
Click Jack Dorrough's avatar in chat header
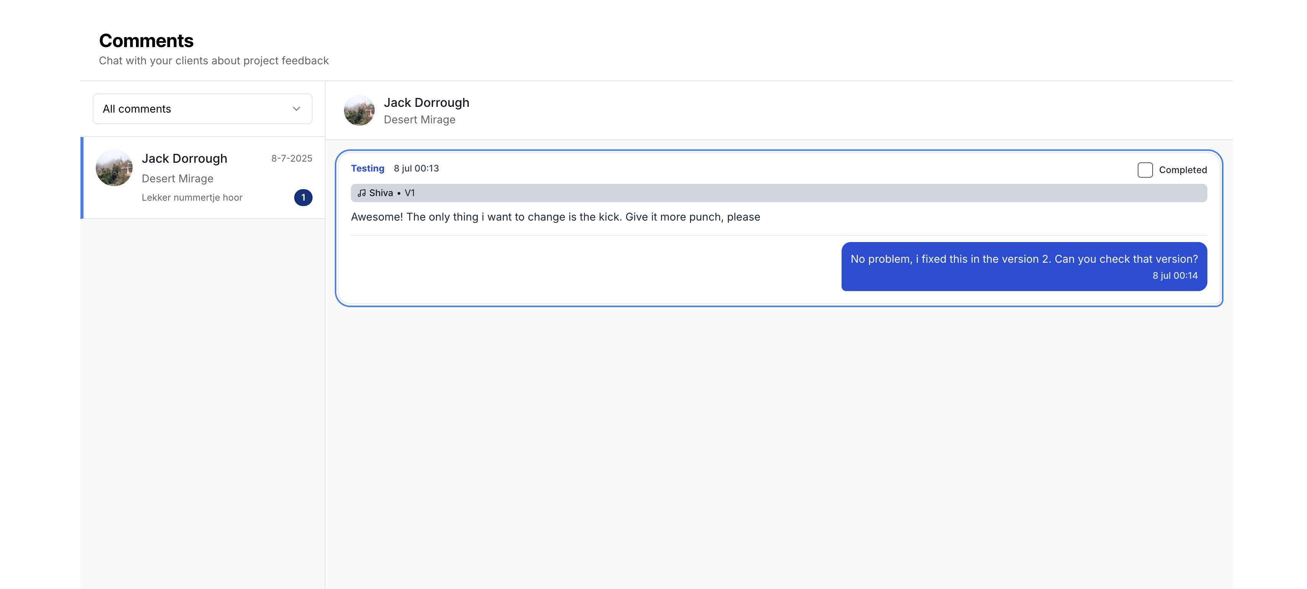tap(359, 110)
